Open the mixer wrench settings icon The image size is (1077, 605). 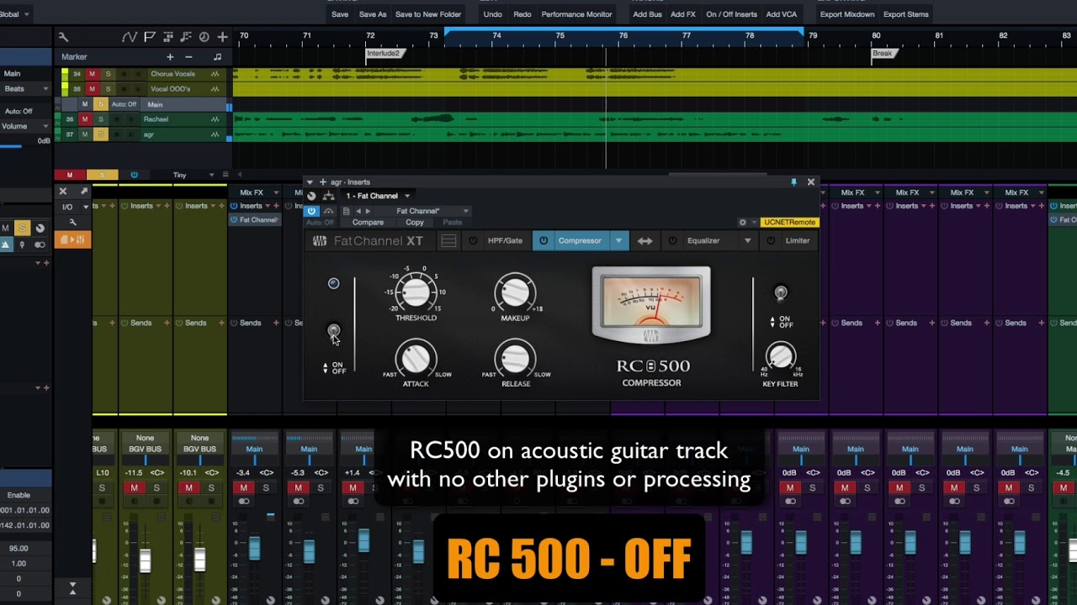point(73,223)
